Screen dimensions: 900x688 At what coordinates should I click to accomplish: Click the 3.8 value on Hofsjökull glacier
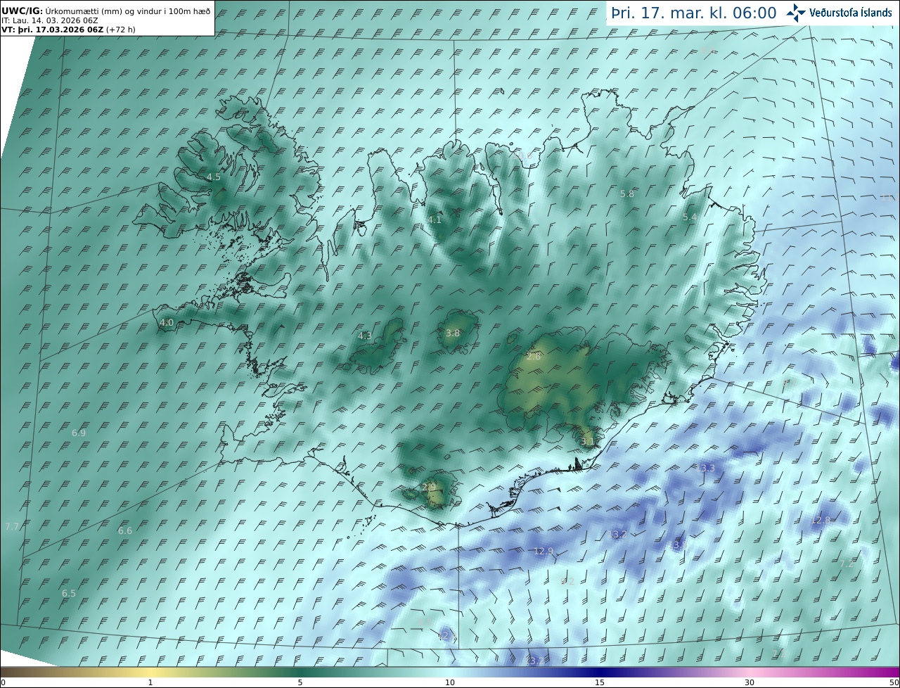pyautogui.click(x=453, y=333)
